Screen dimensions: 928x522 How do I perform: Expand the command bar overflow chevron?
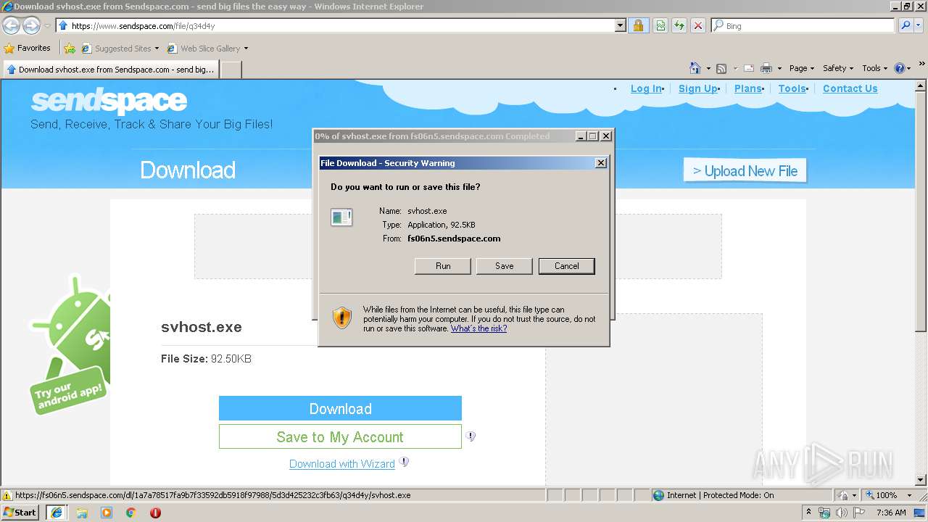click(923, 65)
